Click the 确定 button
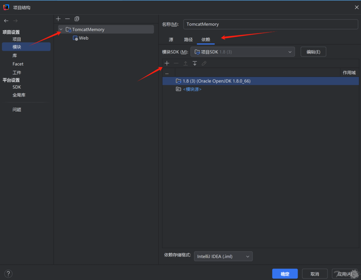The height and width of the screenshot is (280, 361). 285,274
